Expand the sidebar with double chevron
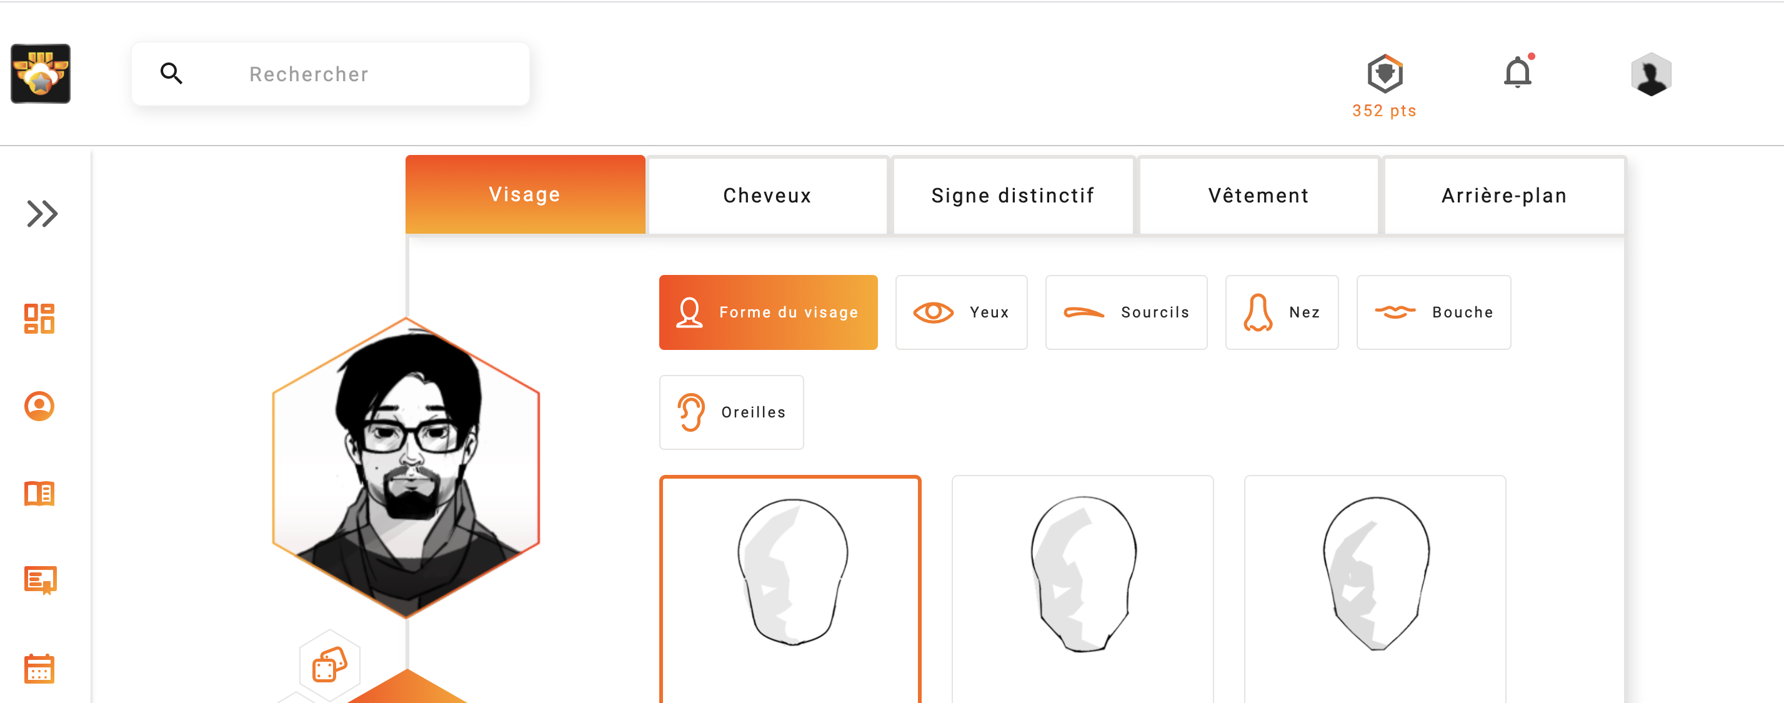The image size is (1784, 703). pos(41,213)
